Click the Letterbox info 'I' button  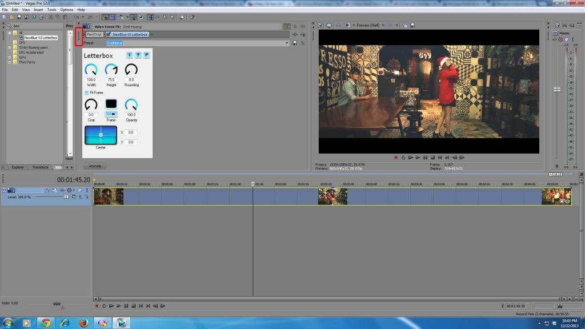(x=129, y=55)
